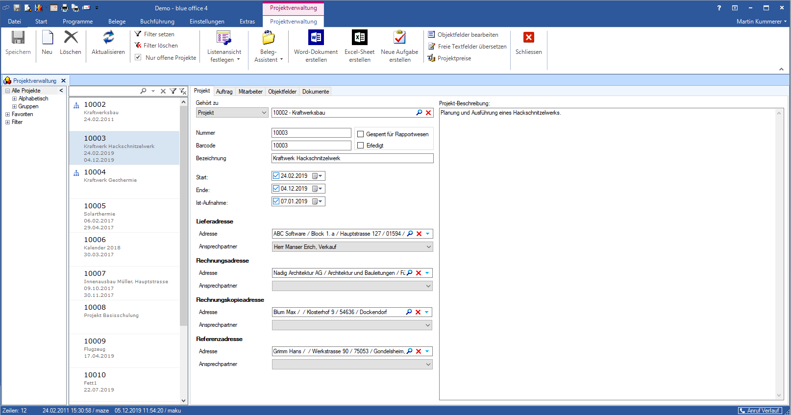
Task: Open the Buchführung menu
Action: [157, 22]
